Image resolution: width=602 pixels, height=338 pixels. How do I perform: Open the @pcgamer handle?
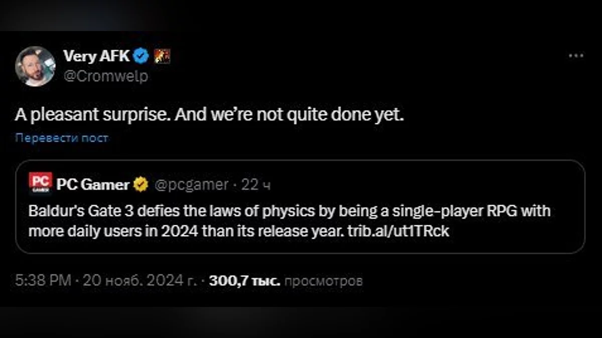[191, 185]
